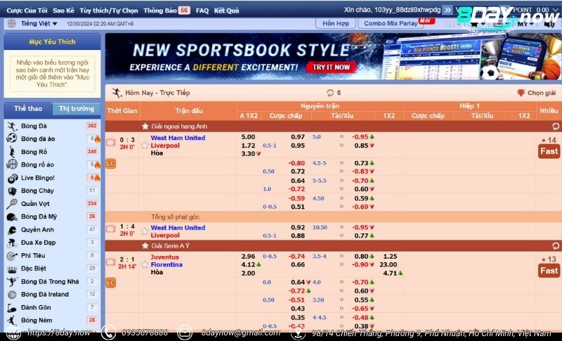Choose Đua Xe Đạp cycling icon

pyautogui.click(x=12, y=243)
